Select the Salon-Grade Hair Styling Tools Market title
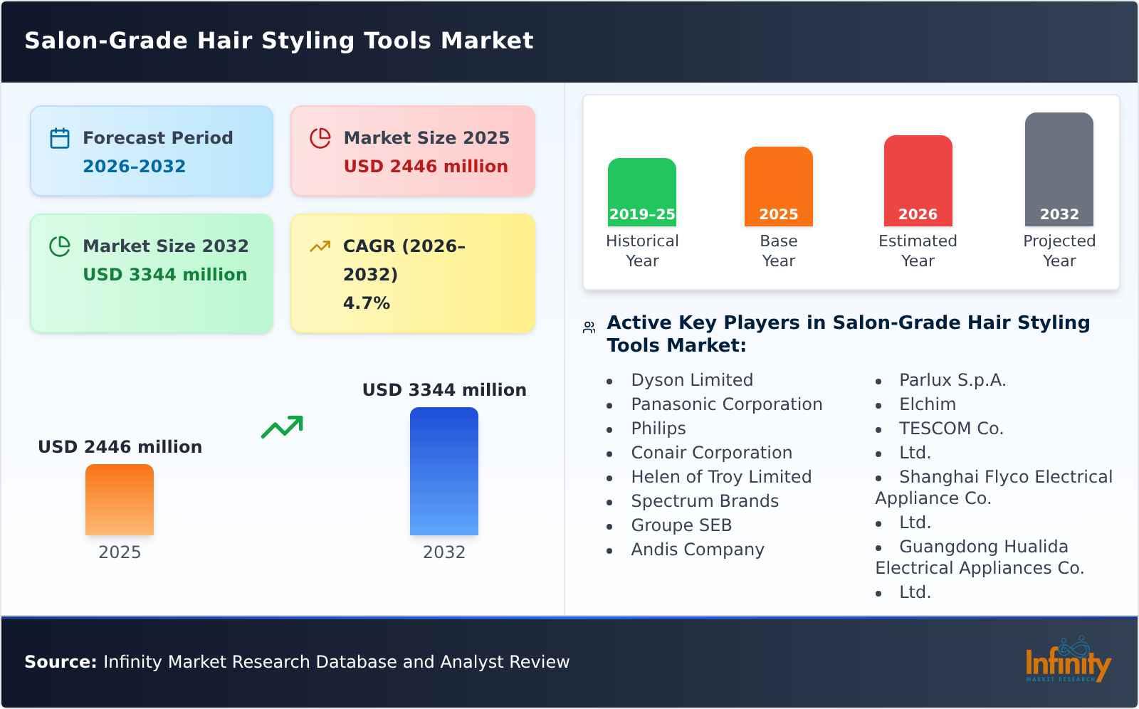Image resolution: width=1139 pixels, height=709 pixels. point(278,41)
